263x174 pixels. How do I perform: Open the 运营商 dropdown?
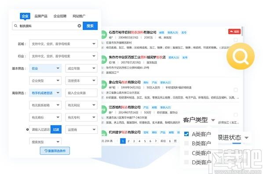tap(81, 130)
